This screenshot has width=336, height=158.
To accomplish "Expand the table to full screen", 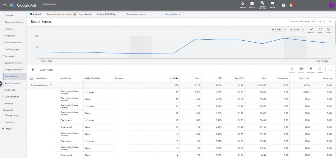I will pos(320,70).
